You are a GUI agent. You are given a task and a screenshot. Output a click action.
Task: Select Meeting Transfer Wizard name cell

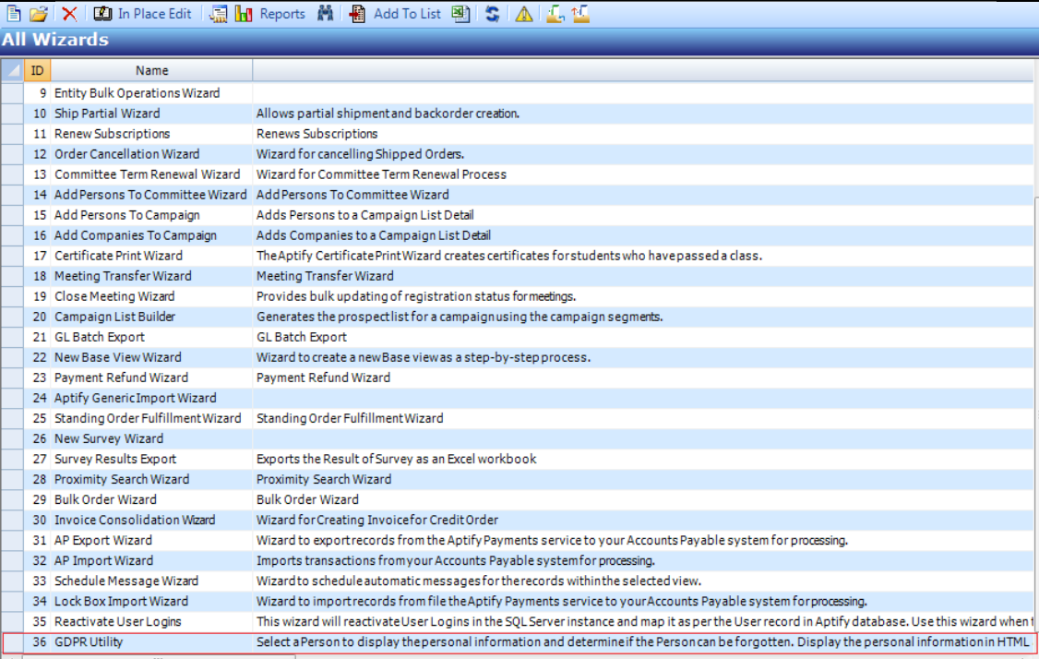click(151, 276)
